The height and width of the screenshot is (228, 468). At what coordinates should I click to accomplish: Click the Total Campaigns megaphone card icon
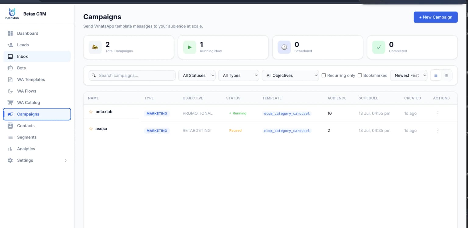(95, 47)
